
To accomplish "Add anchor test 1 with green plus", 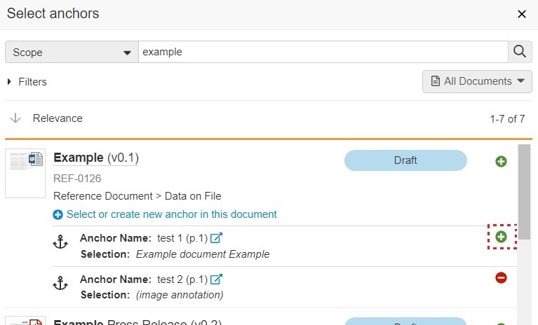I will (x=501, y=237).
